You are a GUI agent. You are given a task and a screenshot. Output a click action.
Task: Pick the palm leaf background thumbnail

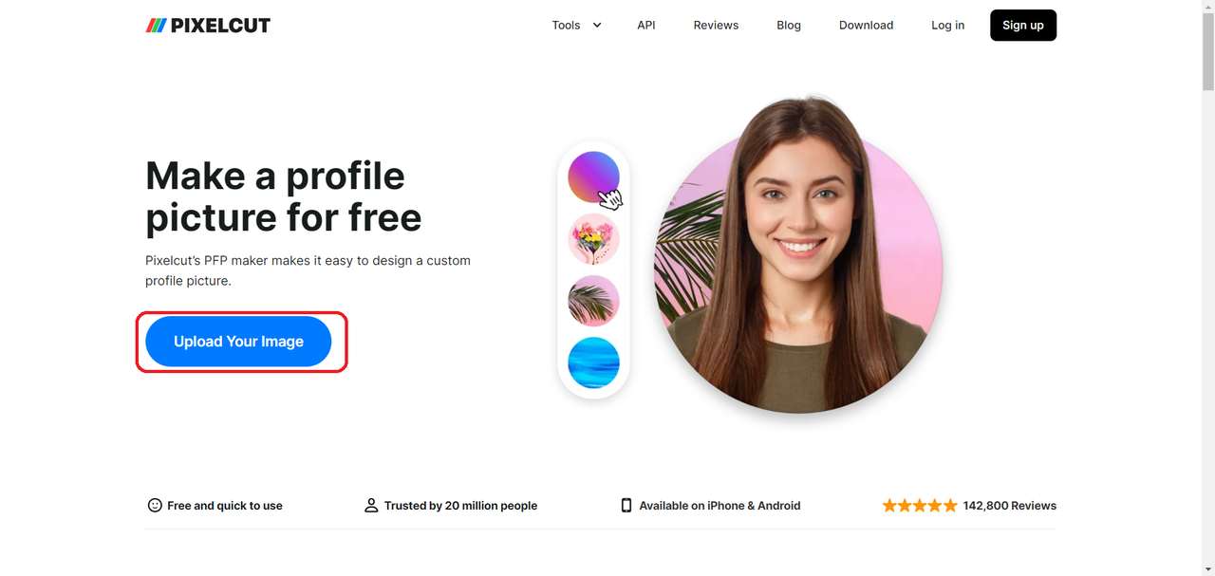coord(593,301)
